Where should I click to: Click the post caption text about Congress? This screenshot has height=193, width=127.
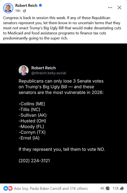[x=62, y=28]
